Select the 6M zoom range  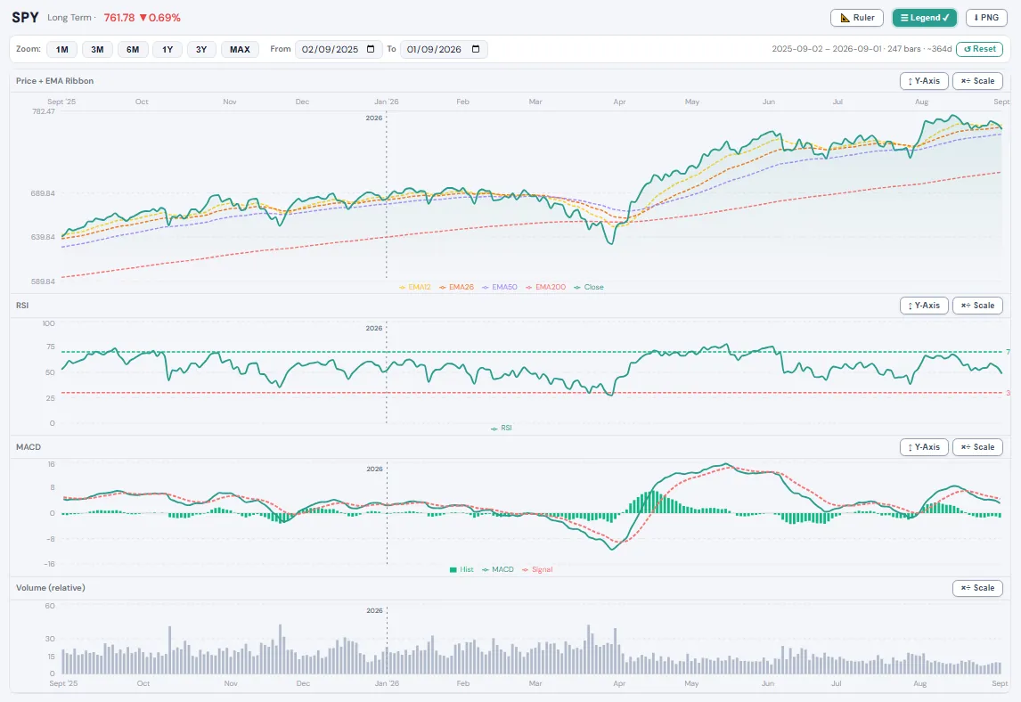[x=133, y=50]
